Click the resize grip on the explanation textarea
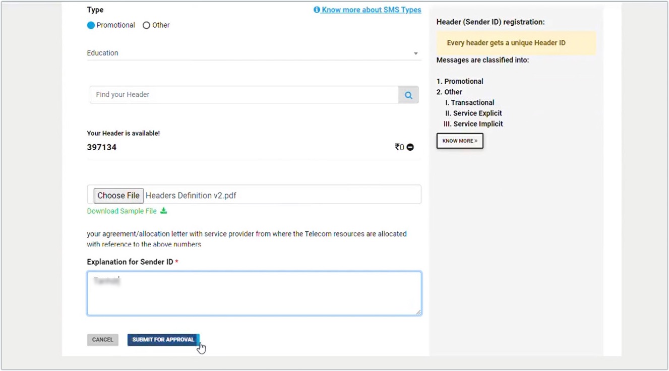This screenshot has height=371, width=669. coord(418,312)
